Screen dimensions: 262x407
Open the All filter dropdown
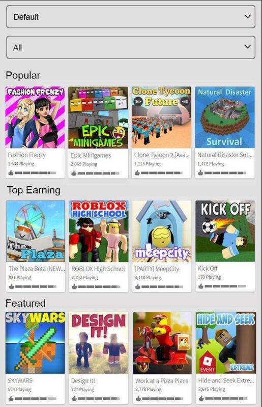click(x=131, y=47)
